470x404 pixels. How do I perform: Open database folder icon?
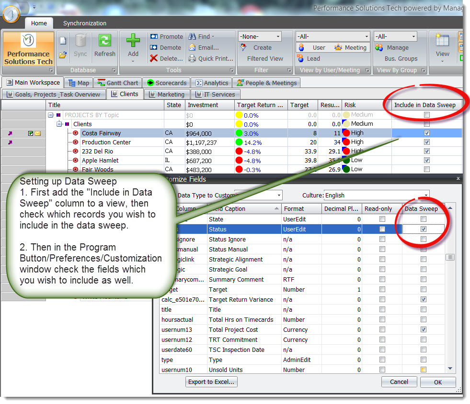click(x=63, y=55)
